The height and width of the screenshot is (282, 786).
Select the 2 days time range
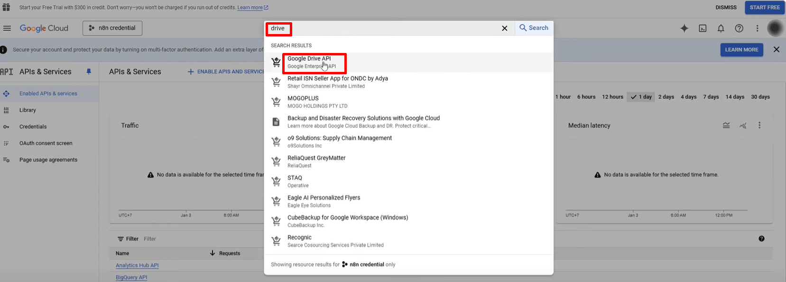pos(666,97)
